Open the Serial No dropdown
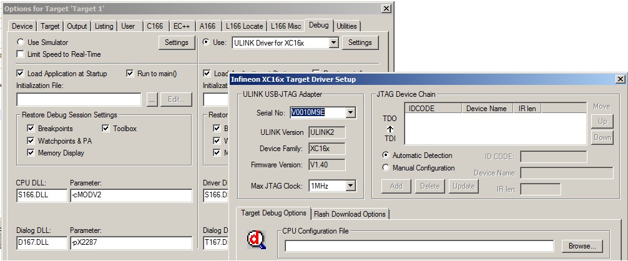This screenshot has height=261, width=628. pos(350,112)
